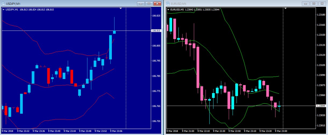Select the latest tall blue USDJPY candle
This screenshot has width=328, height=135.
[110, 47]
